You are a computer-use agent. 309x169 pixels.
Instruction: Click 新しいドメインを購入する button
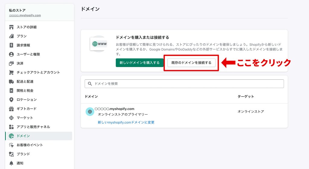point(139,63)
